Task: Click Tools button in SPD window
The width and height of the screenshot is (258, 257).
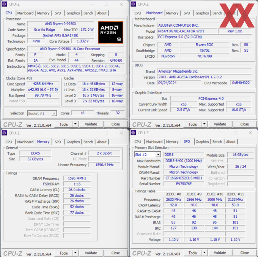Action: (x=192, y=253)
